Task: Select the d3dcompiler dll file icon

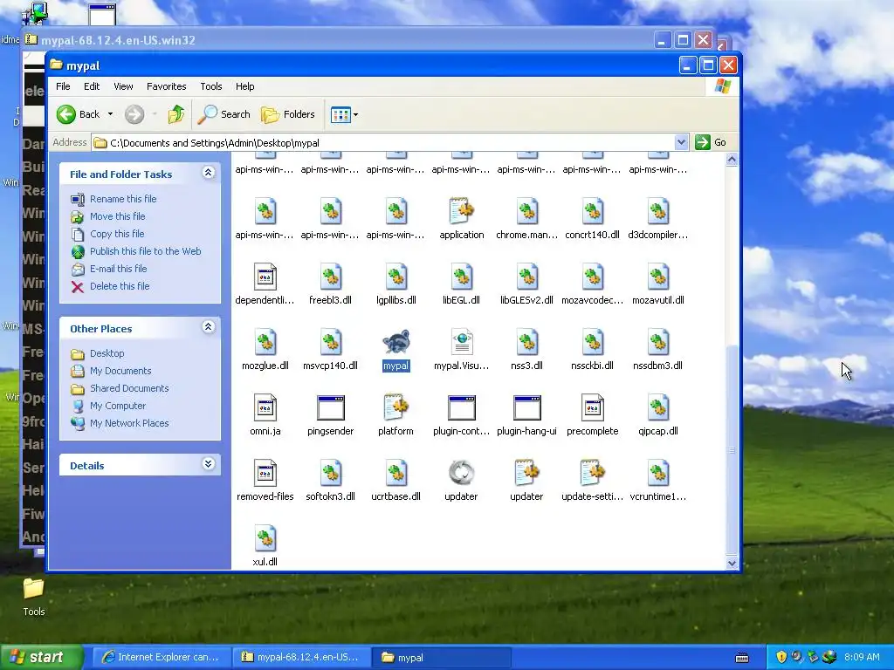Action: pos(658,211)
